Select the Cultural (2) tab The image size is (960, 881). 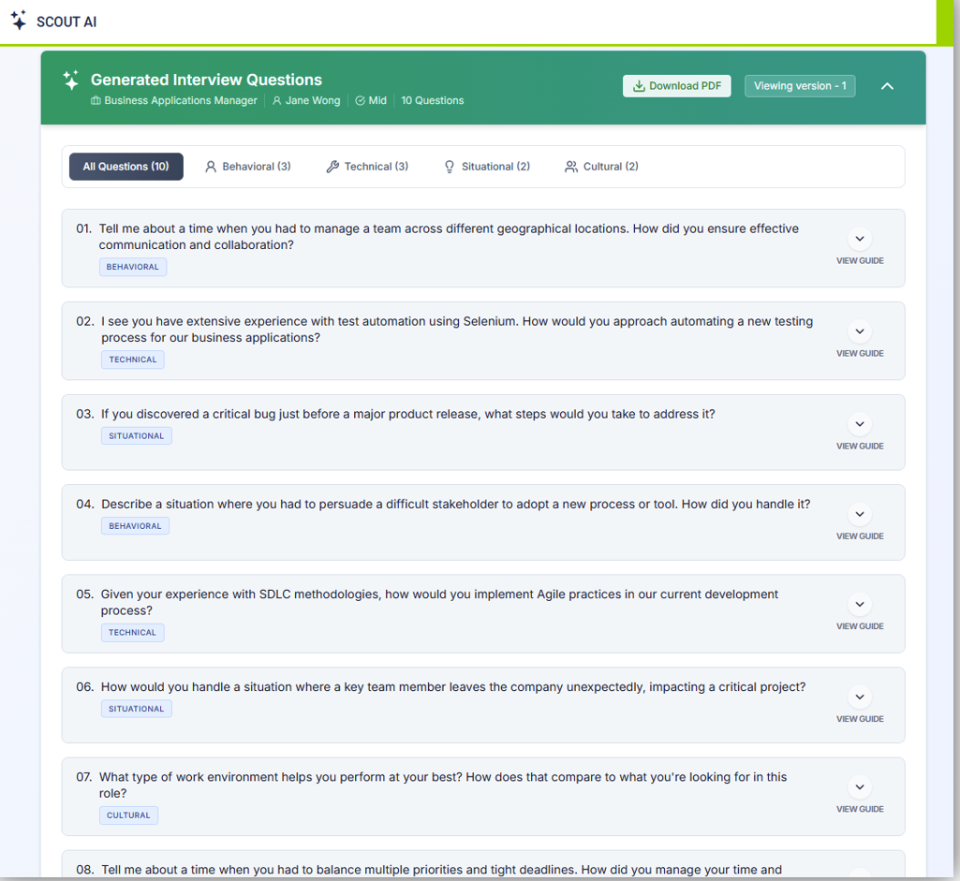[x=601, y=167]
